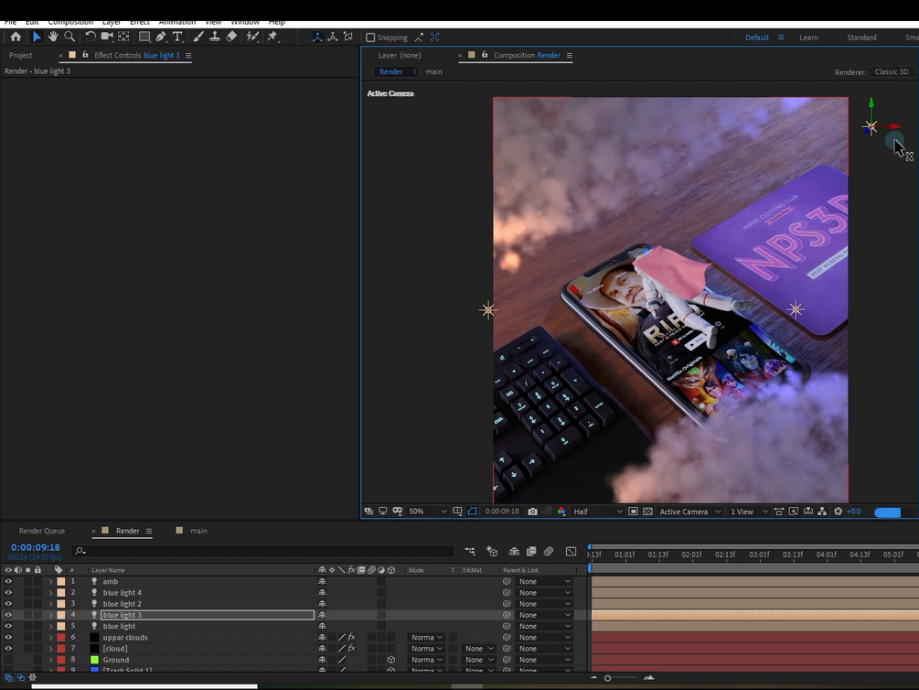Open the 50% magnification dropdown
The image size is (919, 690).
(428, 512)
